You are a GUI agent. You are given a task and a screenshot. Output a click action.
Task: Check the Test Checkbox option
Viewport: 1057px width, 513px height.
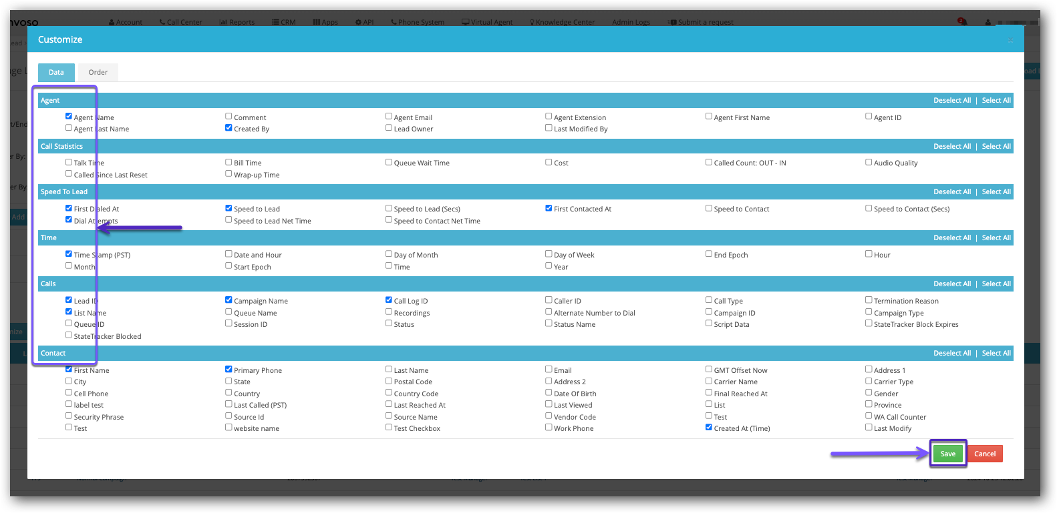point(389,427)
